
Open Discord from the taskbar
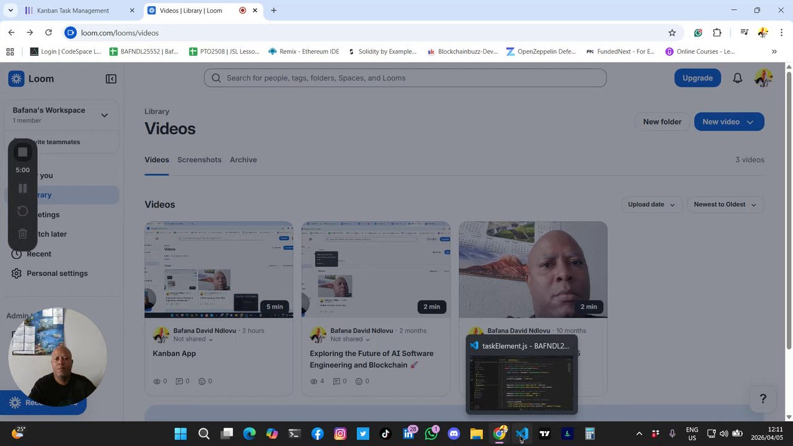tap(453, 434)
